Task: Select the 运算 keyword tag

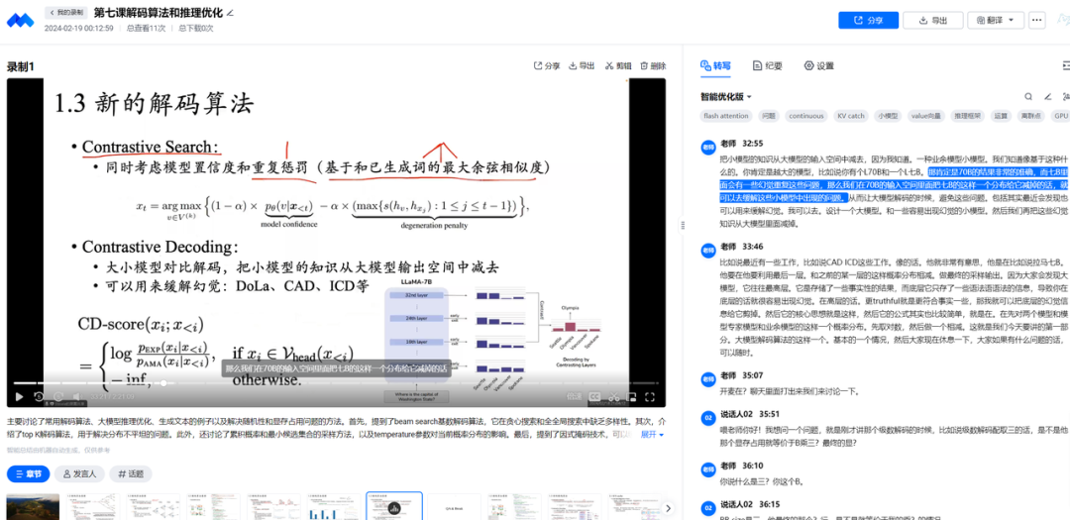Action: click(x=1001, y=116)
